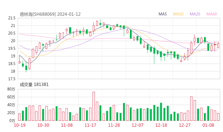Select the tall red volume bar above 60万 near 12-27
The height and width of the screenshot is (132, 223).
click(191, 109)
